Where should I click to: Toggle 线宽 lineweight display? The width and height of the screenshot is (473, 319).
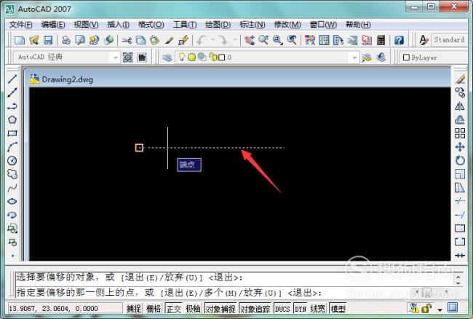point(318,308)
